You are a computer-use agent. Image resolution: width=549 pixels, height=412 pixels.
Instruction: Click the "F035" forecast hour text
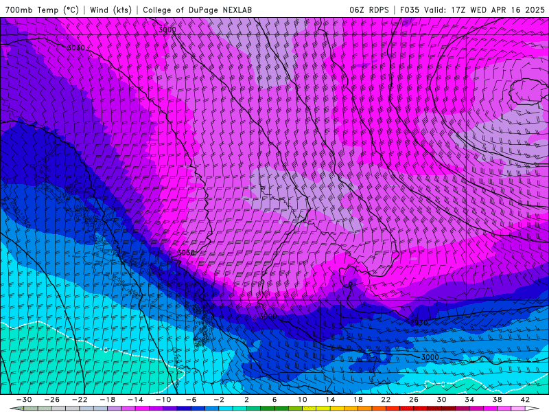pyautogui.click(x=409, y=10)
